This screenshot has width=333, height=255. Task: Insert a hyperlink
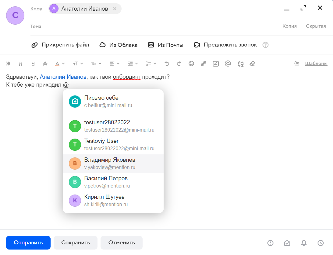[203, 64]
